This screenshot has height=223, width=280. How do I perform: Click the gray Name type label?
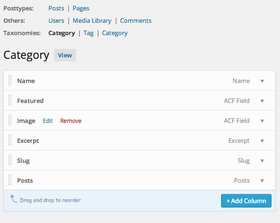[241, 81]
